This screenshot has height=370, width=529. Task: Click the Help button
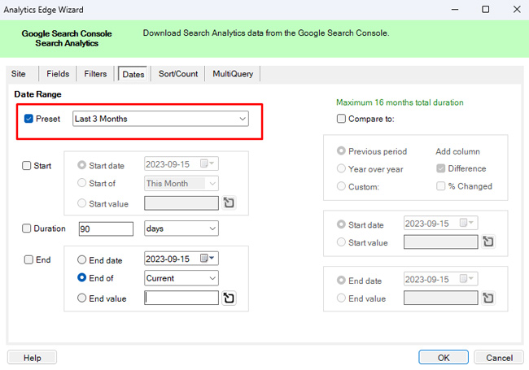pos(33,358)
